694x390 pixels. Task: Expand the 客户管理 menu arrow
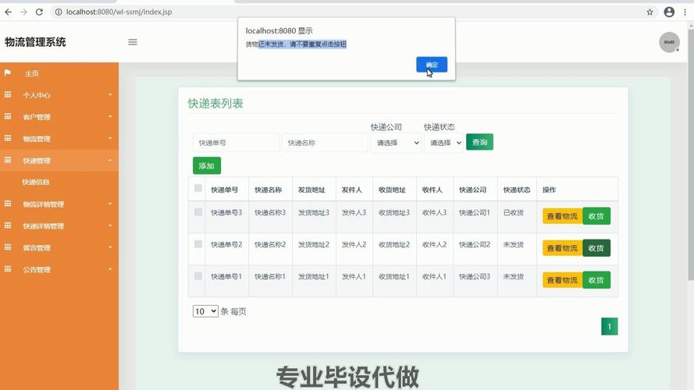(110, 117)
